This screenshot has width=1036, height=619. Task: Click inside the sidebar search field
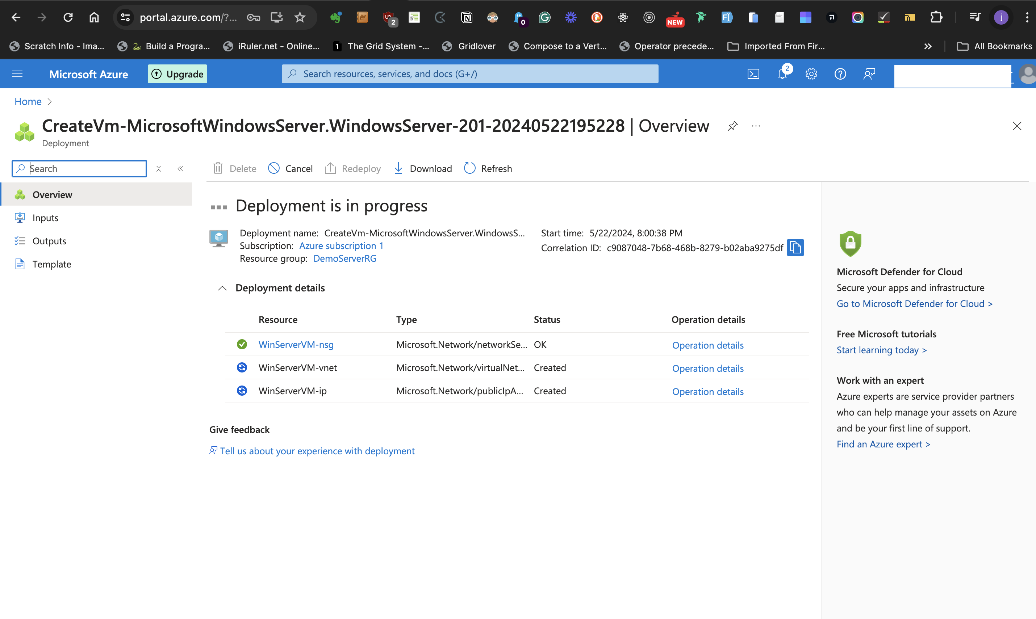79,169
